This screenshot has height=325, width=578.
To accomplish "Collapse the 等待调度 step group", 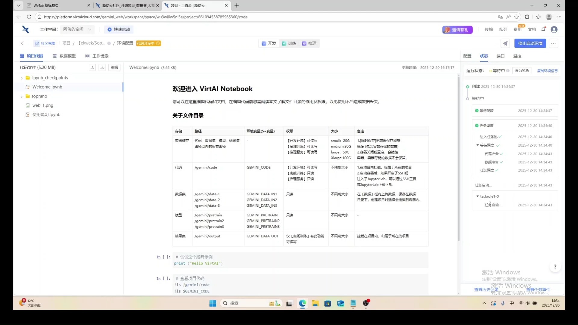I will click(x=477, y=145).
